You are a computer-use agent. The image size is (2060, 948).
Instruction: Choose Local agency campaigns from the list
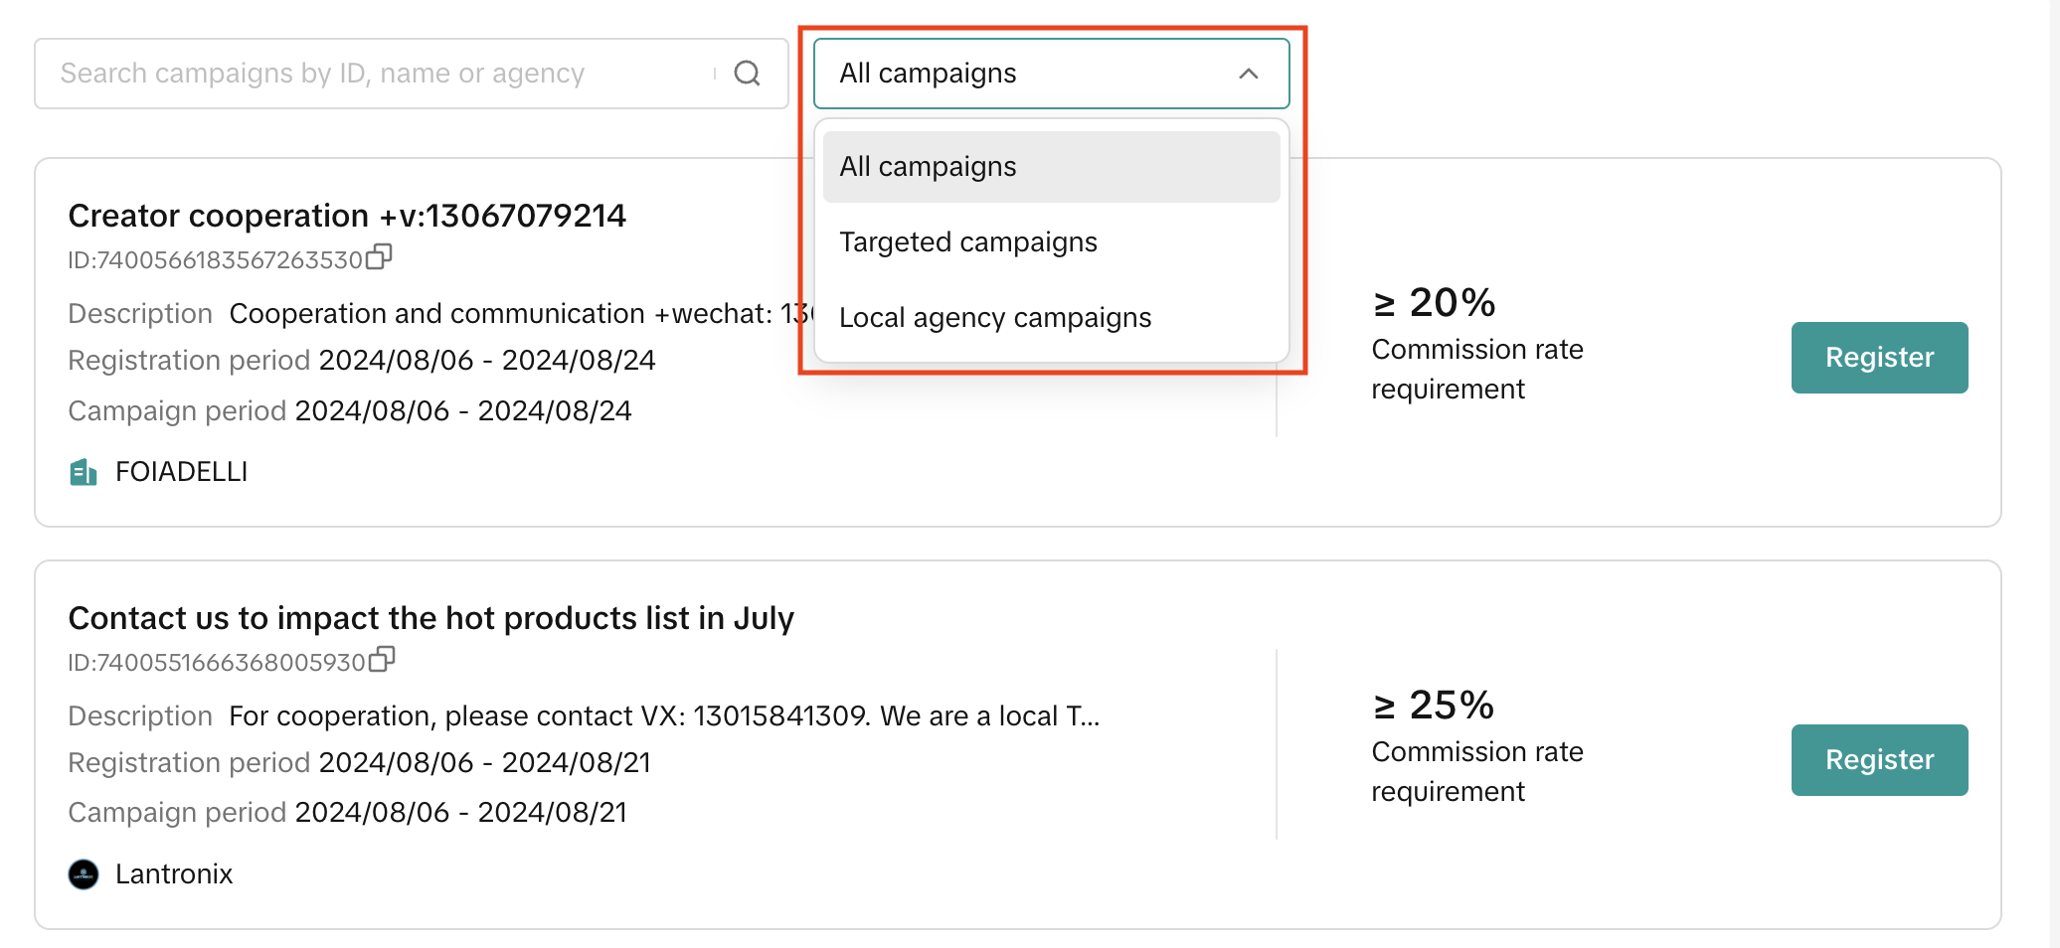coord(995,318)
